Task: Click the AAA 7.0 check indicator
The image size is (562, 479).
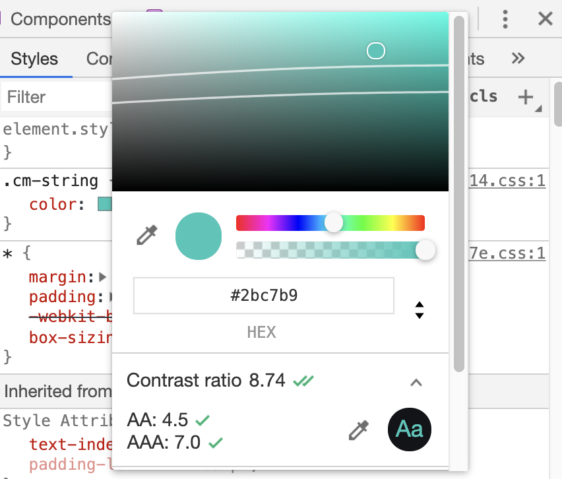Action: [x=215, y=443]
